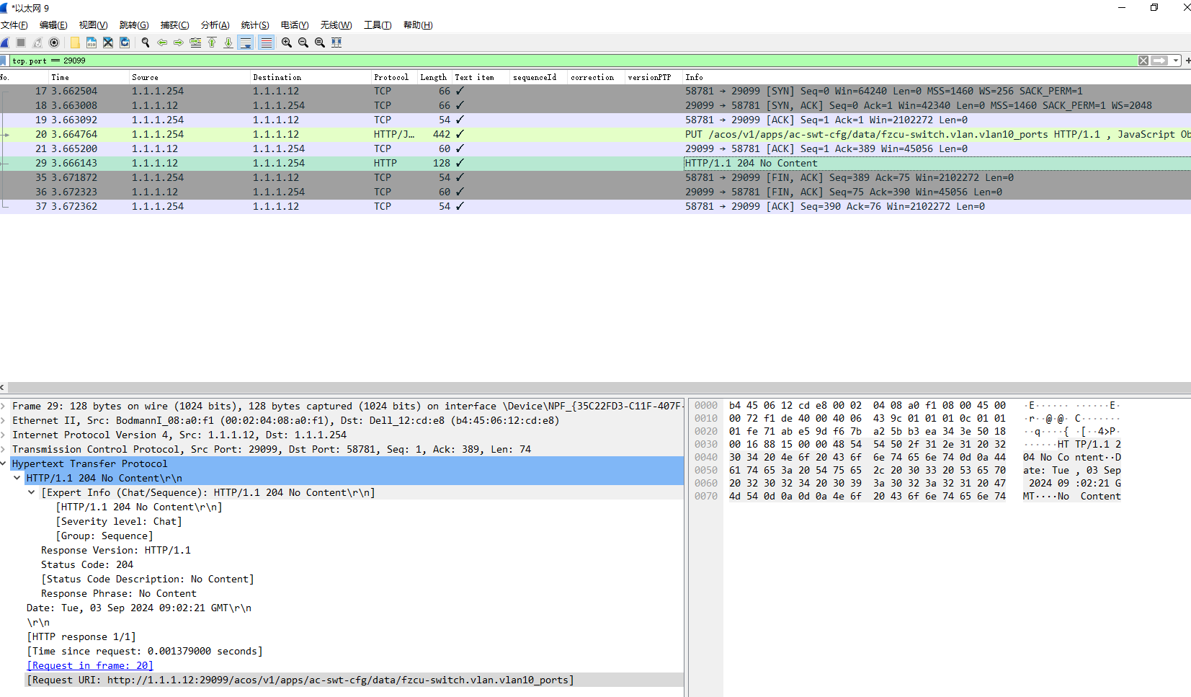Open the 视图(V) menu
The image size is (1191, 697).
(94, 25)
